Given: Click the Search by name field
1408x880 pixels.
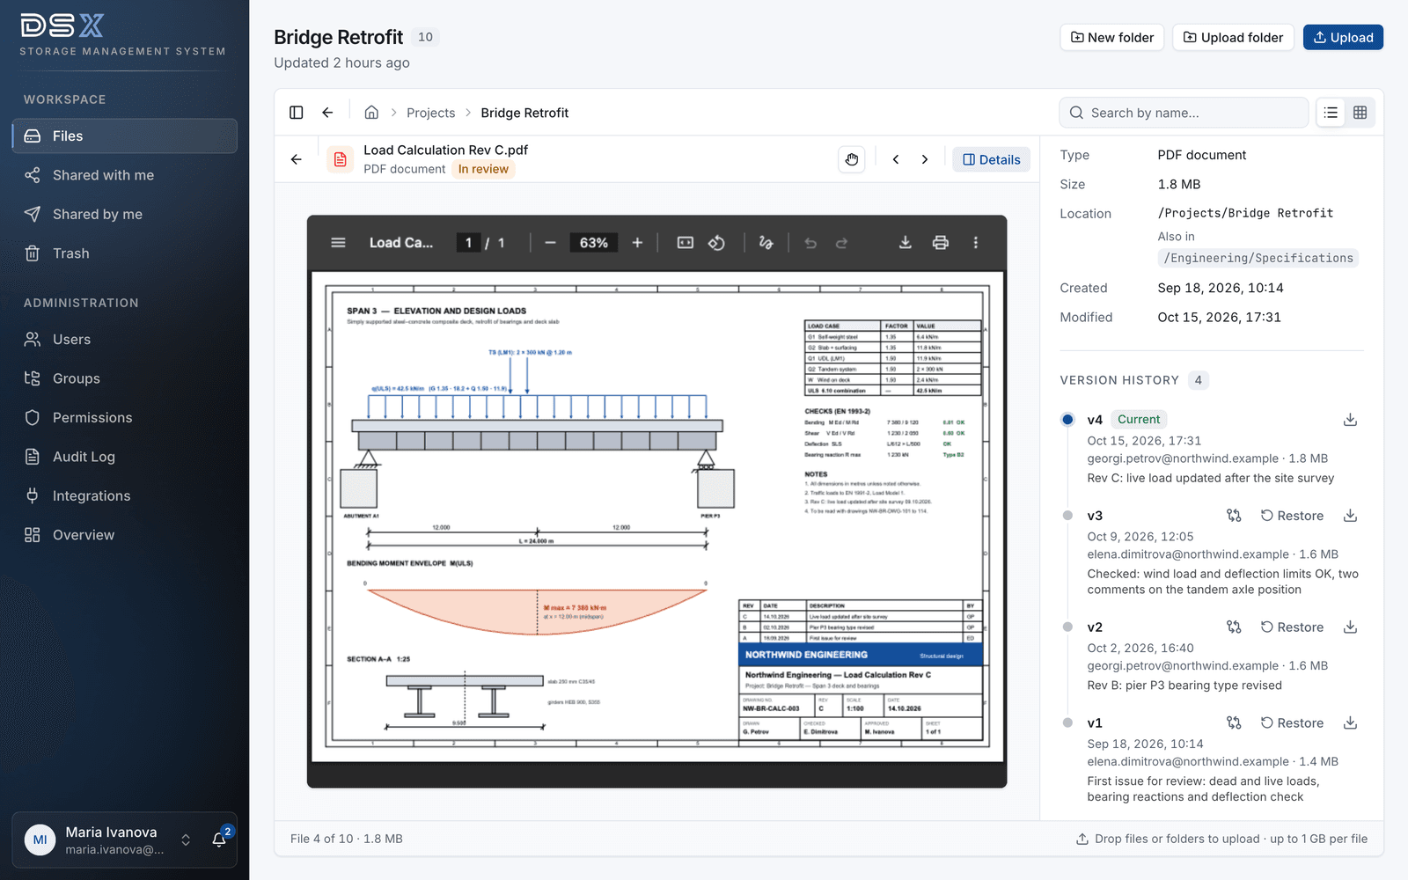Looking at the screenshot, I should click(1184, 113).
